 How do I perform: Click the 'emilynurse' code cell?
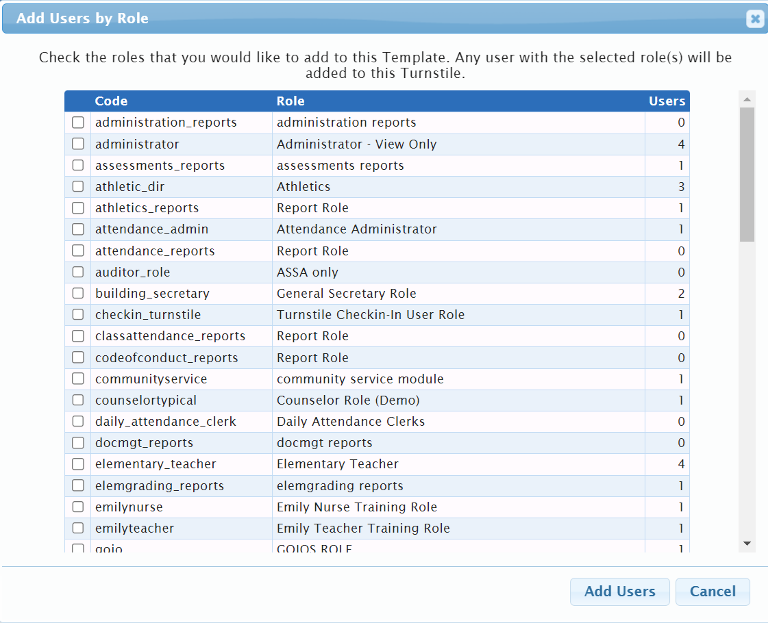pos(182,507)
